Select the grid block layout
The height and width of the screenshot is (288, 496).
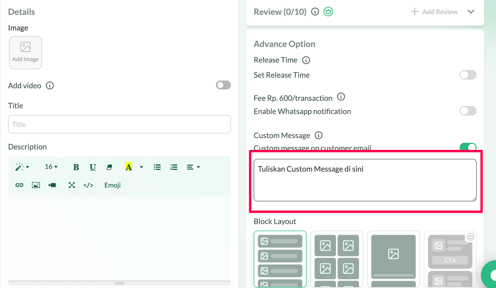337,259
